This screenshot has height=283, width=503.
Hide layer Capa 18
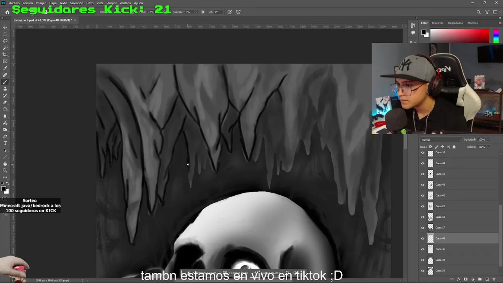click(x=423, y=217)
